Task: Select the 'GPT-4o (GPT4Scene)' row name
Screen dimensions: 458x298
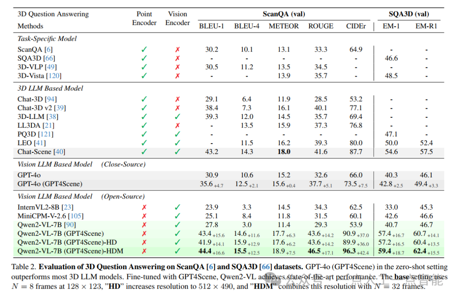Action: [x=50, y=184]
